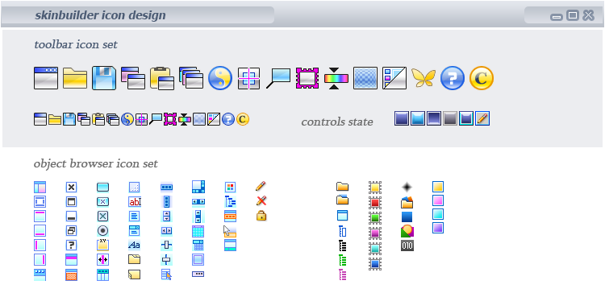The image size is (605, 293).
Task: Click the yellow blue-bordered square swatch
Action: point(438,187)
